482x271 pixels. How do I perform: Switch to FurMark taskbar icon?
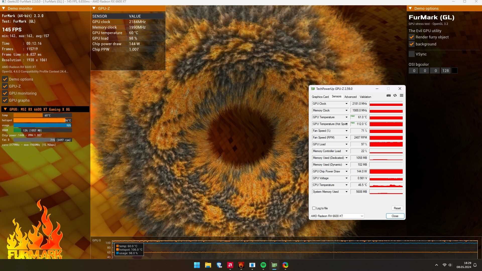click(241, 265)
